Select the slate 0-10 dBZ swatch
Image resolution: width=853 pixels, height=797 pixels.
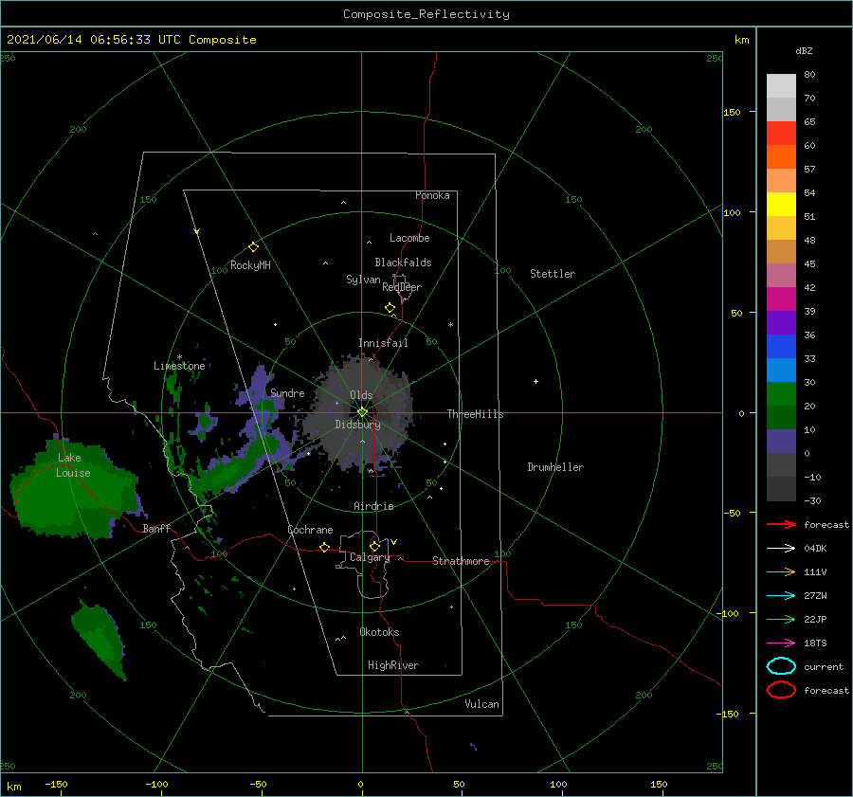coord(781,442)
